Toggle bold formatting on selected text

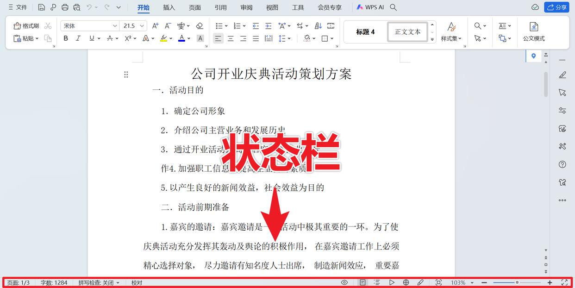click(65, 38)
